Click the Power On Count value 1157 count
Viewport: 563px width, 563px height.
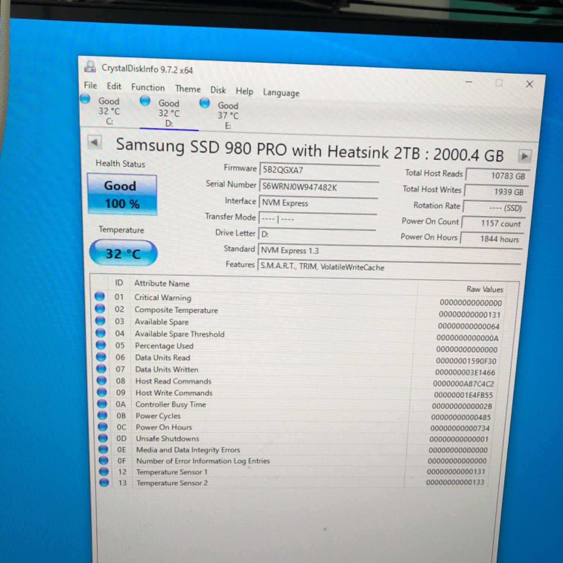[x=493, y=223]
